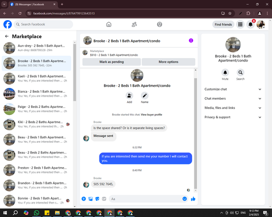
Task: Open File Explorer from taskbar
Action: tap(57, 213)
